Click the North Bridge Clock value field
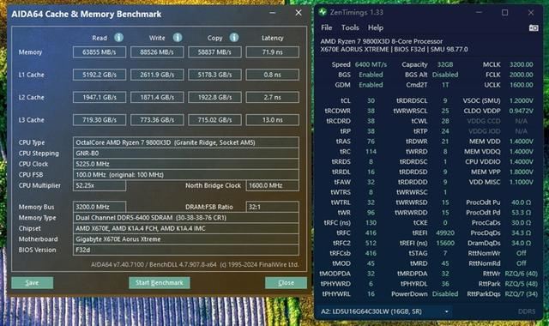 click(273, 185)
